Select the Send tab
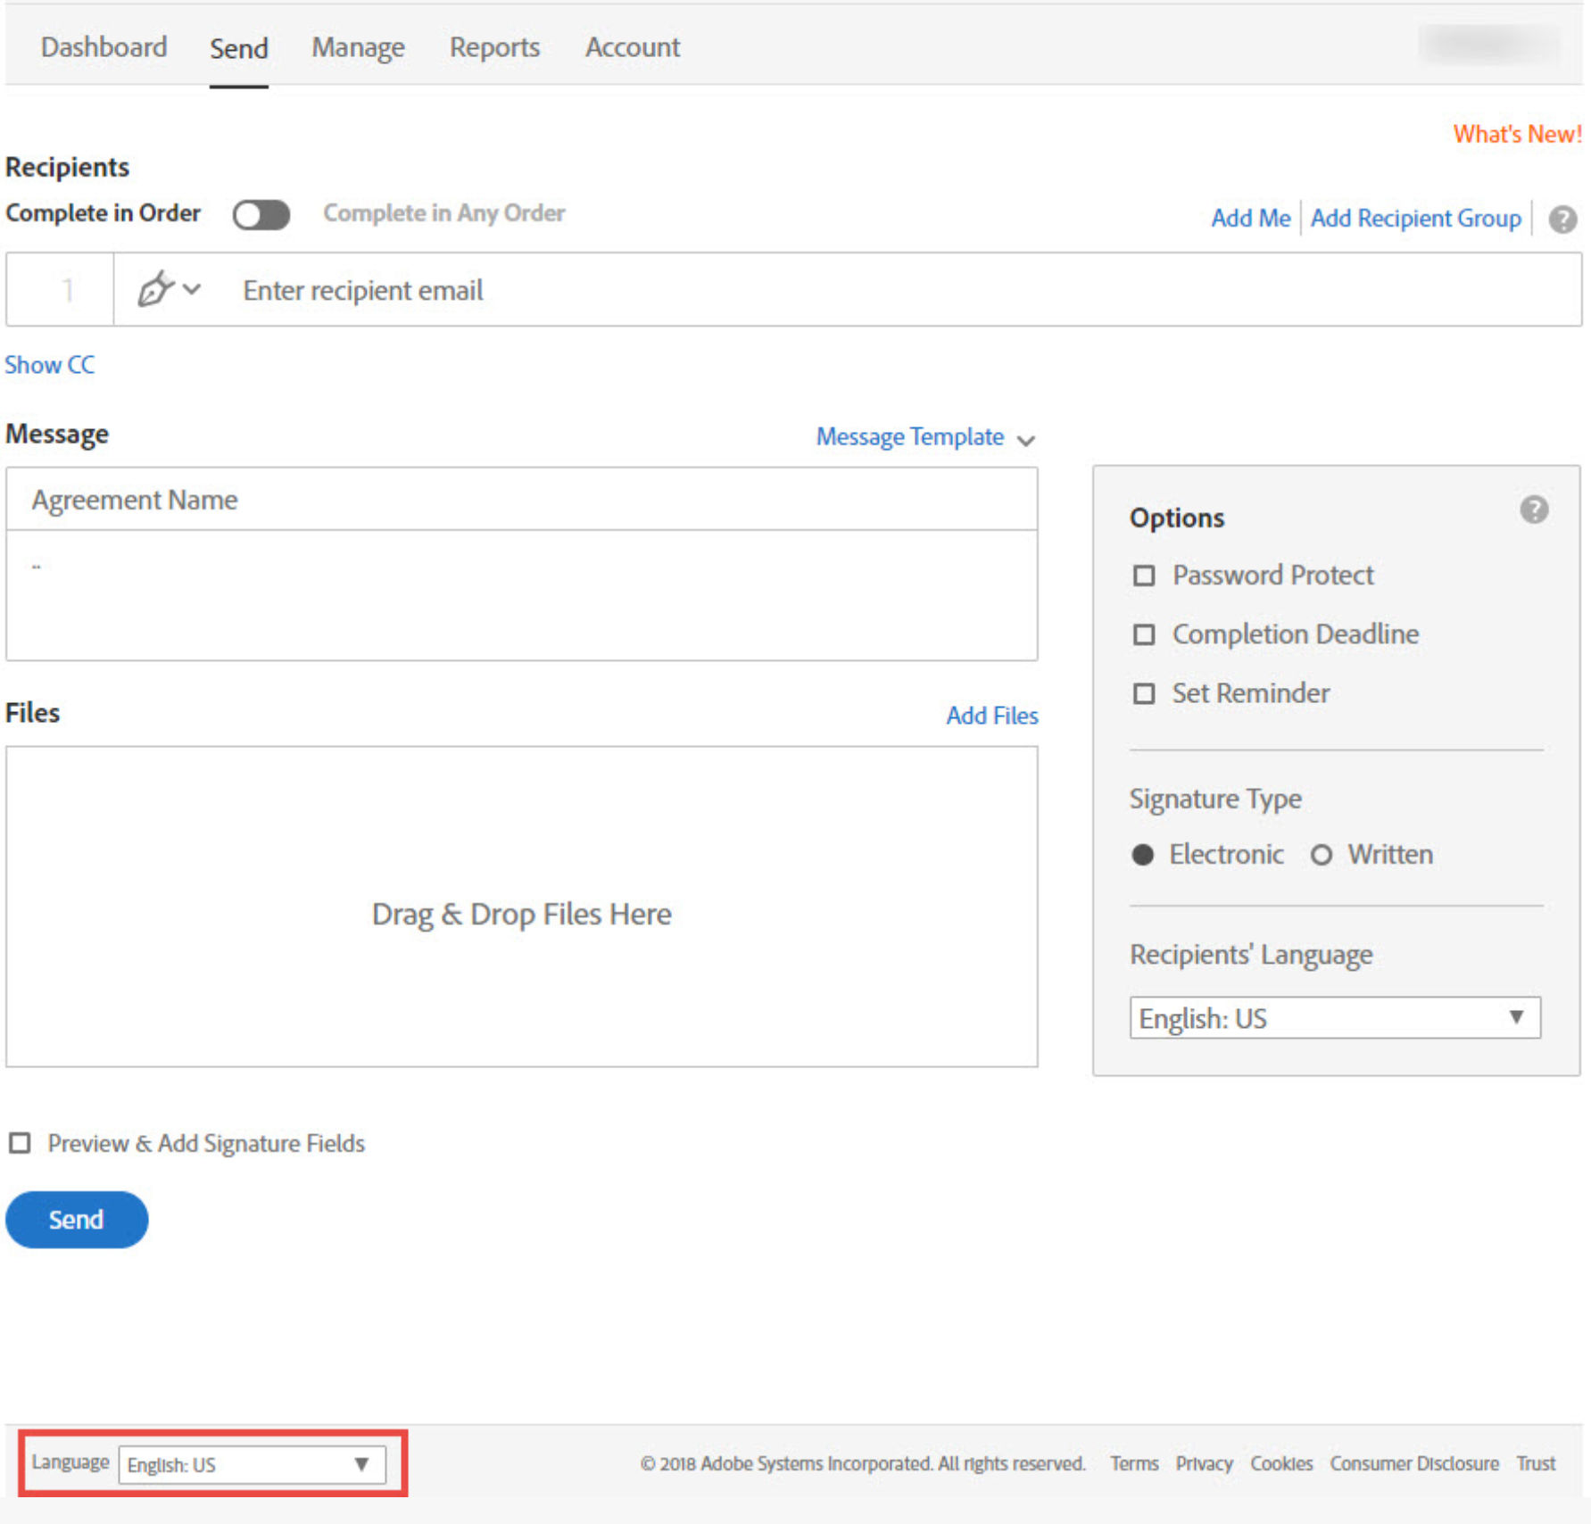This screenshot has height=1524, width=1591. [238, 48]
